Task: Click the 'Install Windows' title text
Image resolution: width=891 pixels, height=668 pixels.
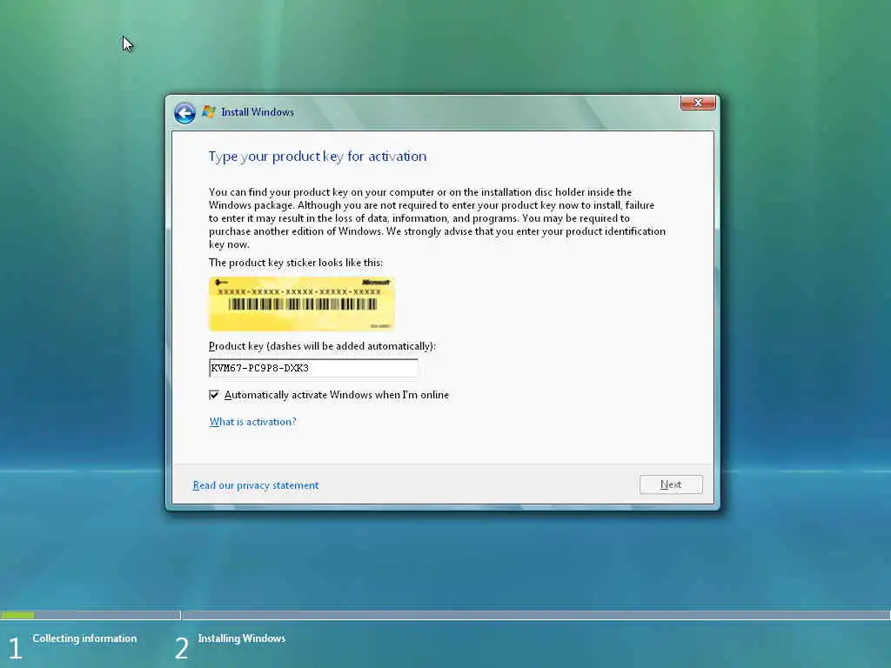Action: [258, 112]
